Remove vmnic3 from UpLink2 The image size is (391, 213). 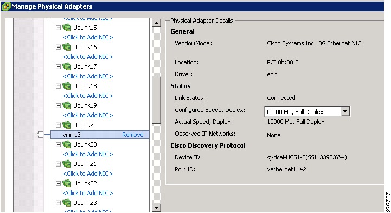tap(133, 135)
